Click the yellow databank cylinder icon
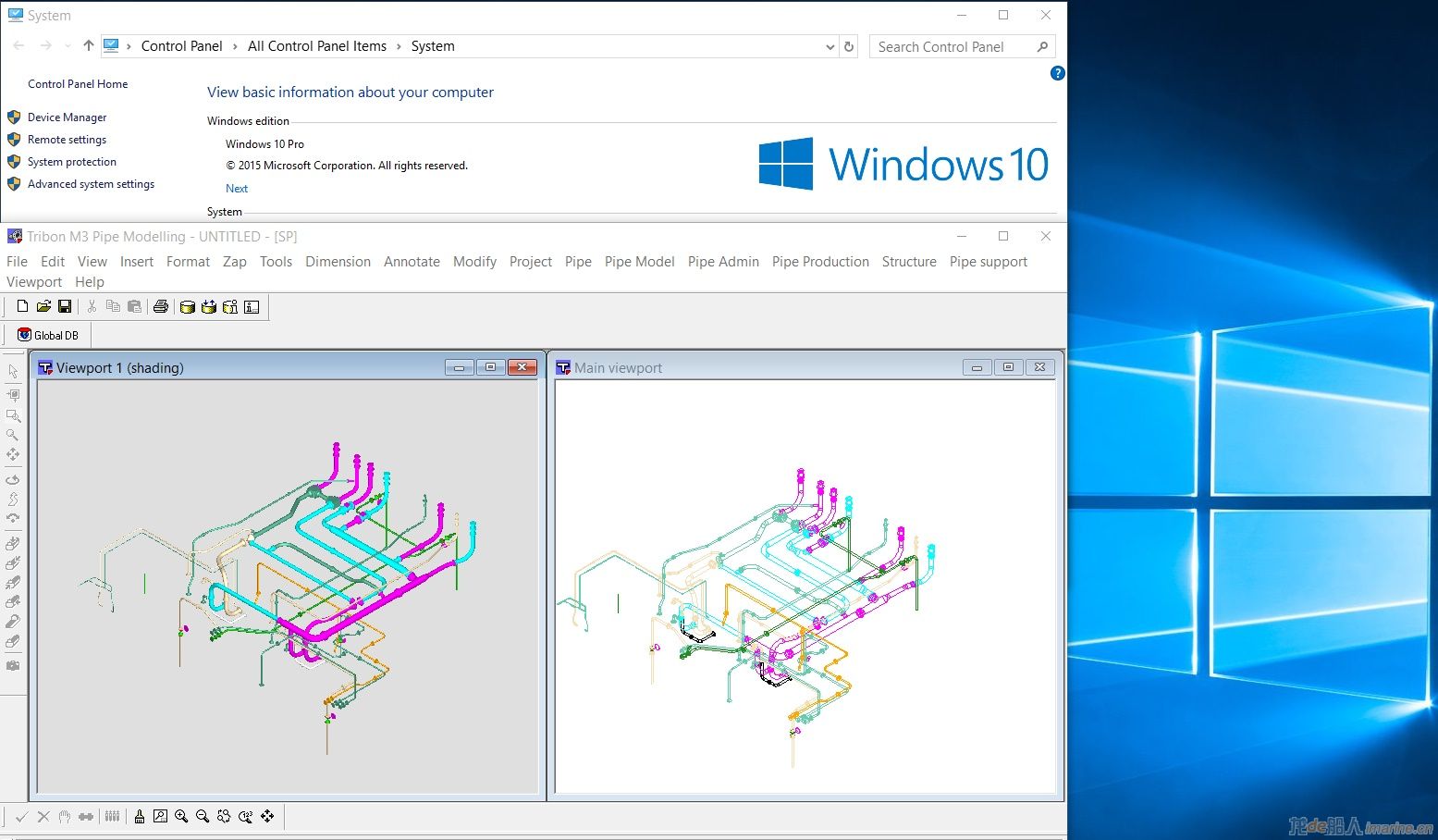The image size is (1438, 840). [x=187, y=306]
